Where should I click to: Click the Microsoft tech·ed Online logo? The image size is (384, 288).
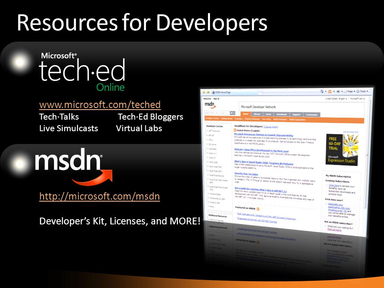click(x=82, y=72)
